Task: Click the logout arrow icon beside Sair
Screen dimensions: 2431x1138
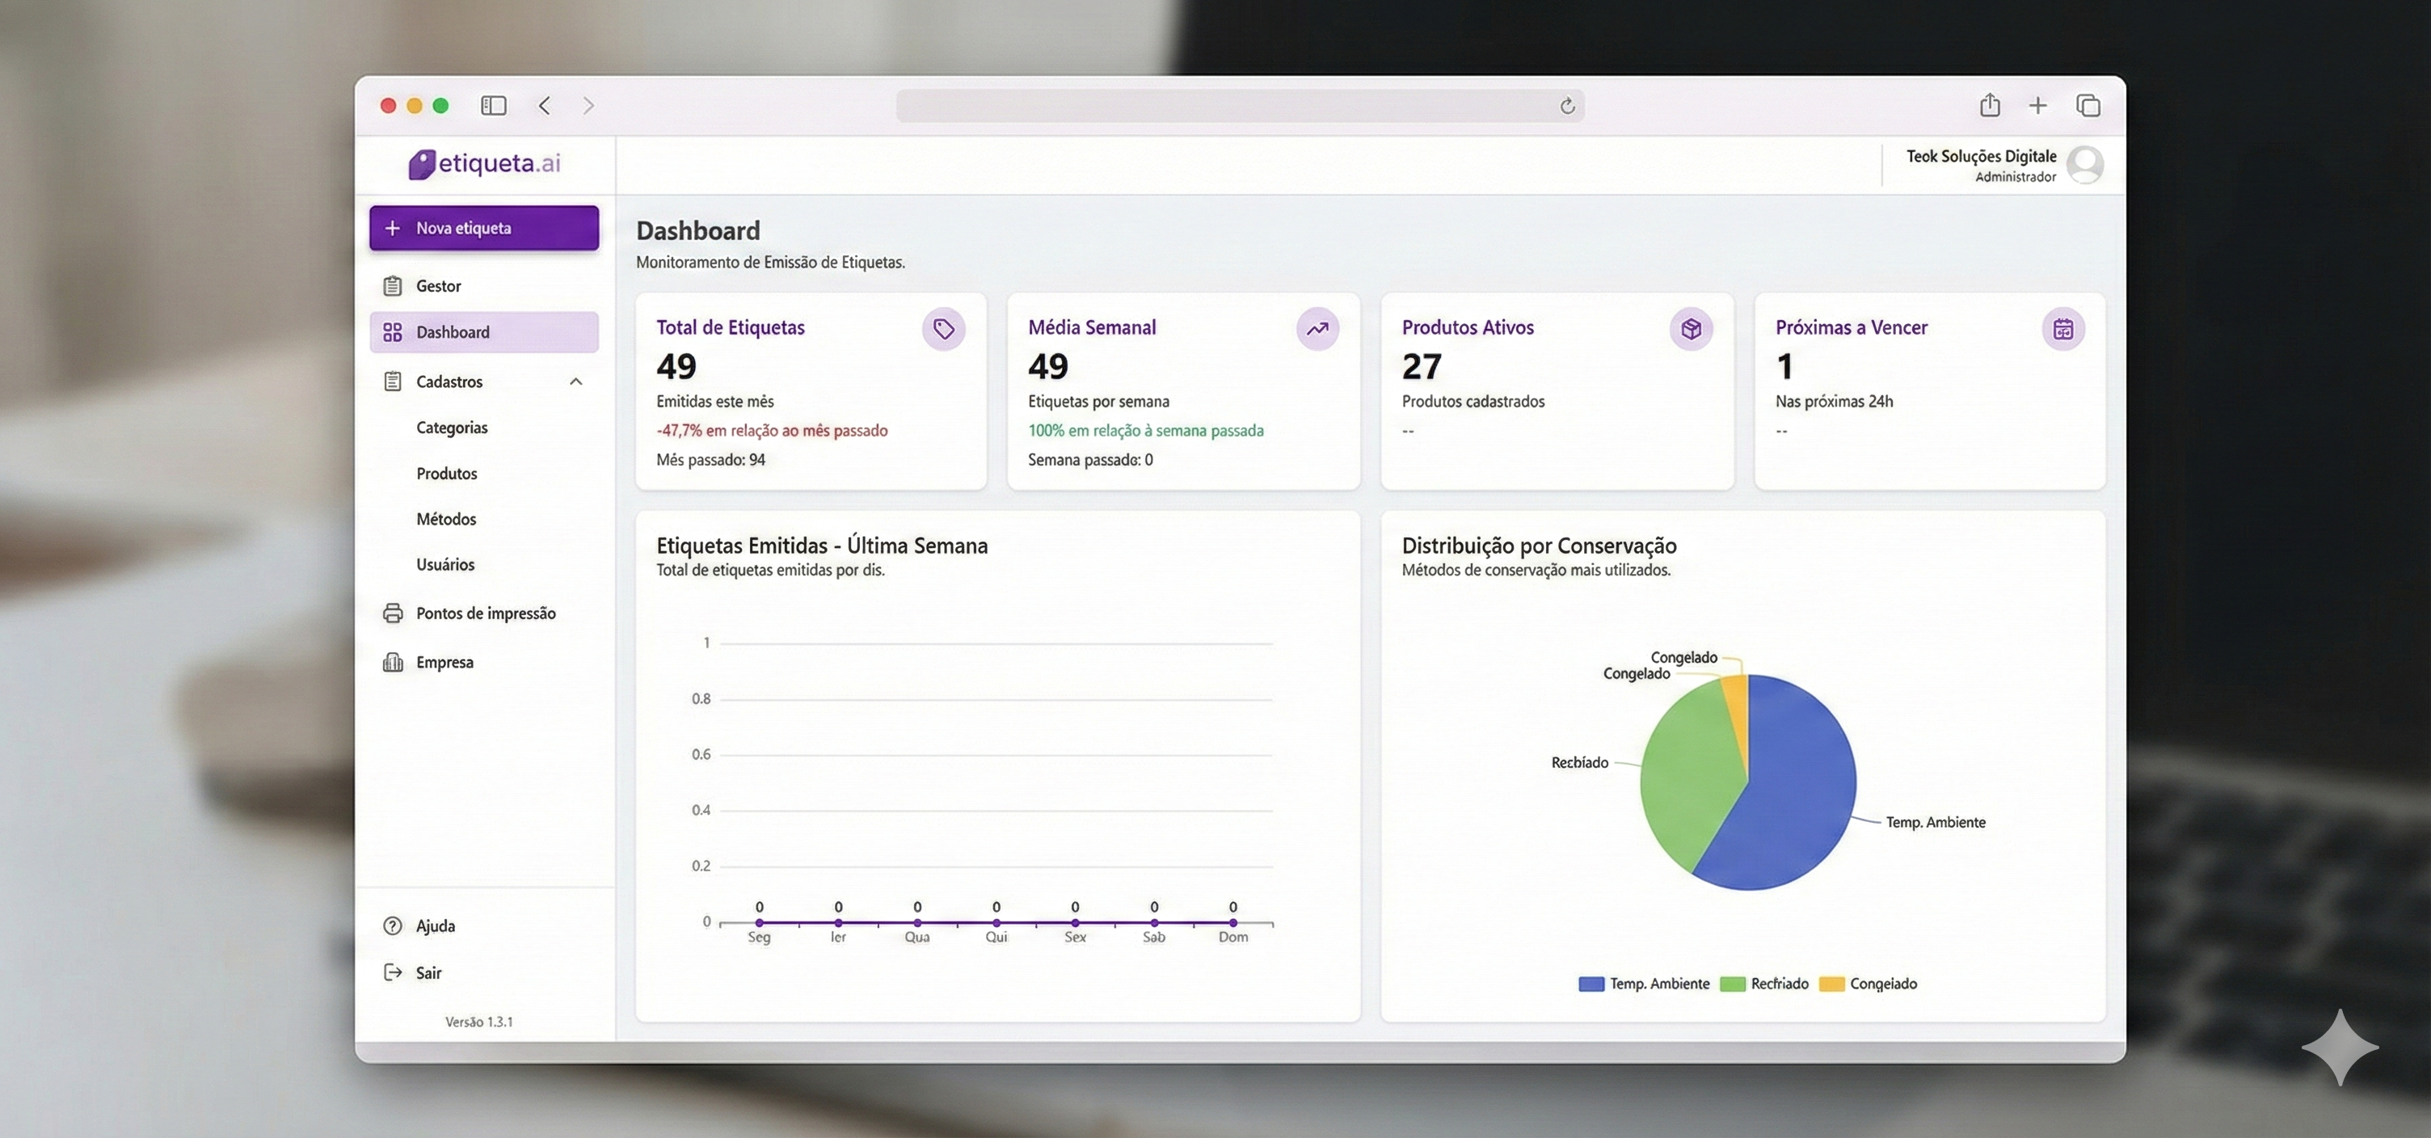Action: (x=394, y=972)
